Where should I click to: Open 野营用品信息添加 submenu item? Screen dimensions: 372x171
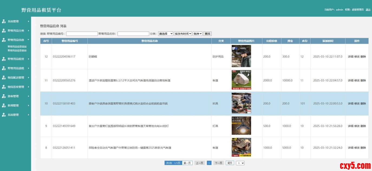pyautogui.click(x=17, y=47)
